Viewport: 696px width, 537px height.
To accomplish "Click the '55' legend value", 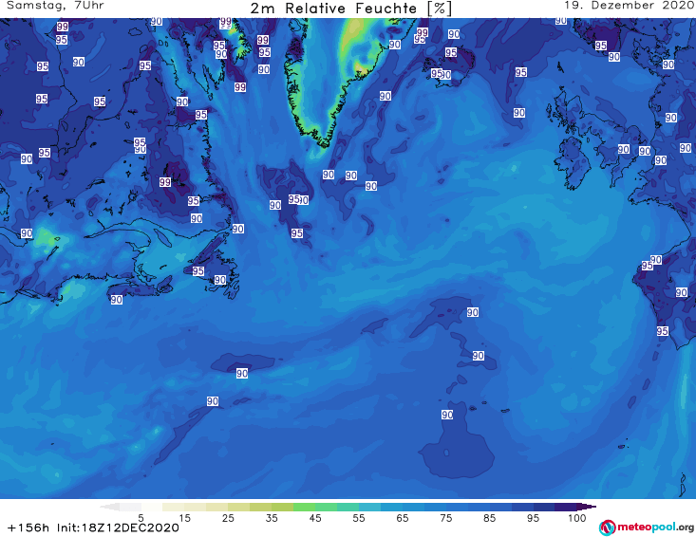I will (359, 518).
